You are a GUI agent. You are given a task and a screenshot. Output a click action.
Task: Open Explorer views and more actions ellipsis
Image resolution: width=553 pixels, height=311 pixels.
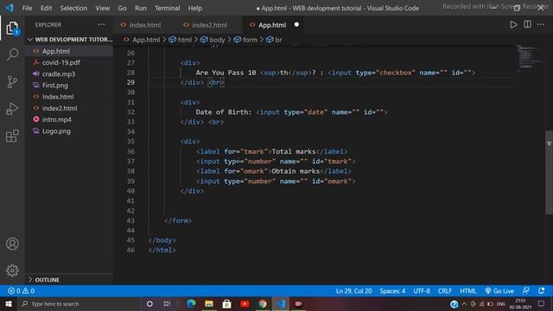coord(101,24)
